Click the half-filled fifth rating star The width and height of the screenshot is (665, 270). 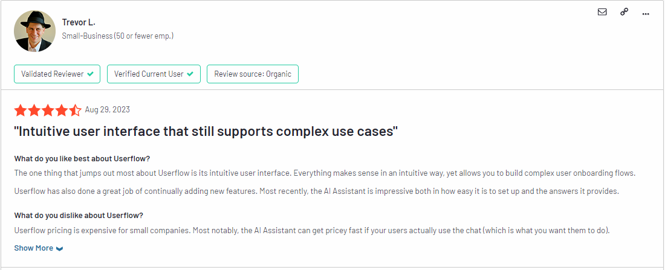pyautogui.click(x=74, y=110)
